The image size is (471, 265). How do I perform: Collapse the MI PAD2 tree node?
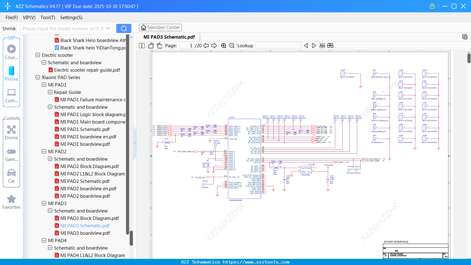(x=44, y=152)
